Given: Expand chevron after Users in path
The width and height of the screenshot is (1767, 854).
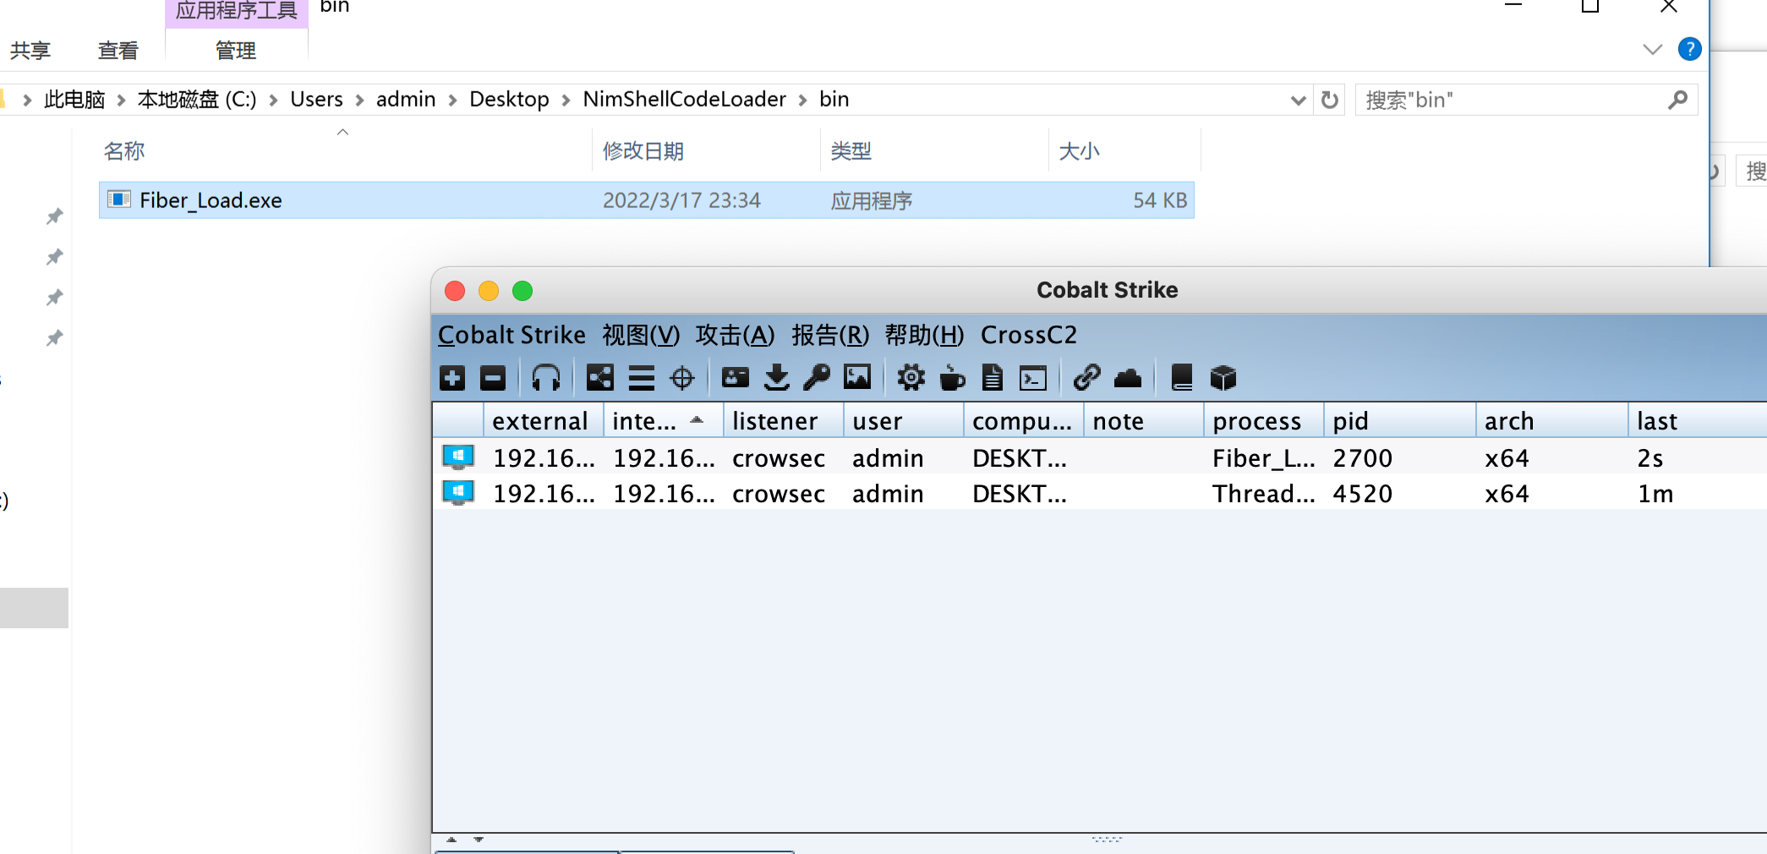Looking at the screenshot, I should click(359, 100).
